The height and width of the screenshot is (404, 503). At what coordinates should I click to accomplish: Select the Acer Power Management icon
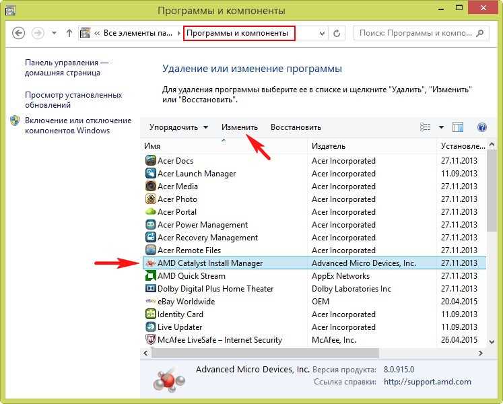click(x=150, y=224)
